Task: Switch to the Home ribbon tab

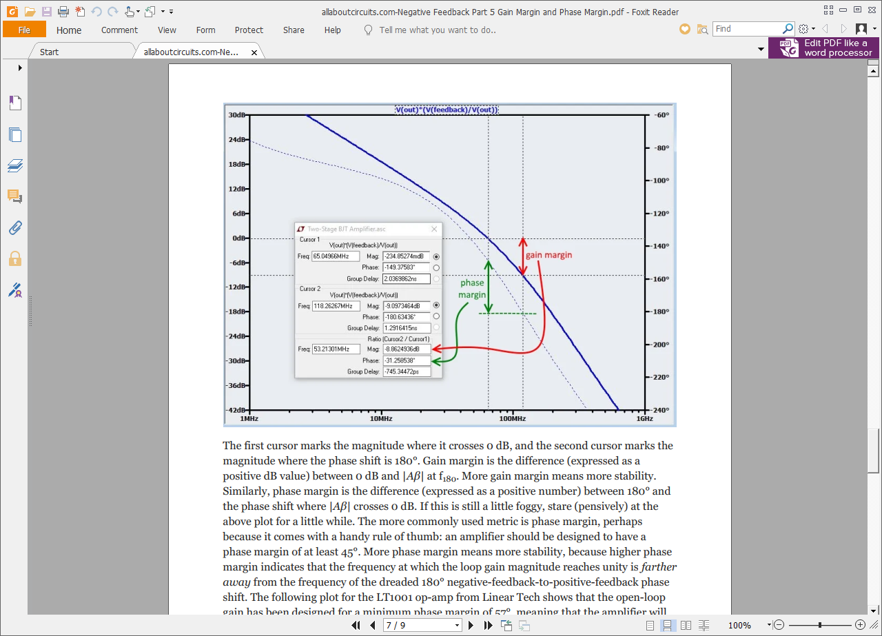Action: coord(69,30)
